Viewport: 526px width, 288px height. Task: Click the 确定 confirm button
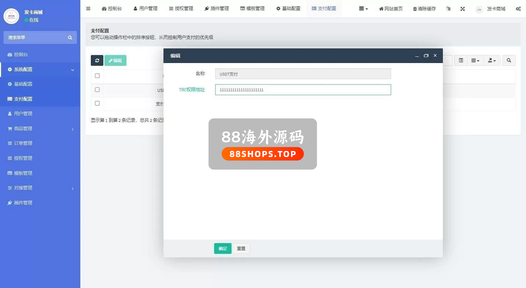coord(222,249)
